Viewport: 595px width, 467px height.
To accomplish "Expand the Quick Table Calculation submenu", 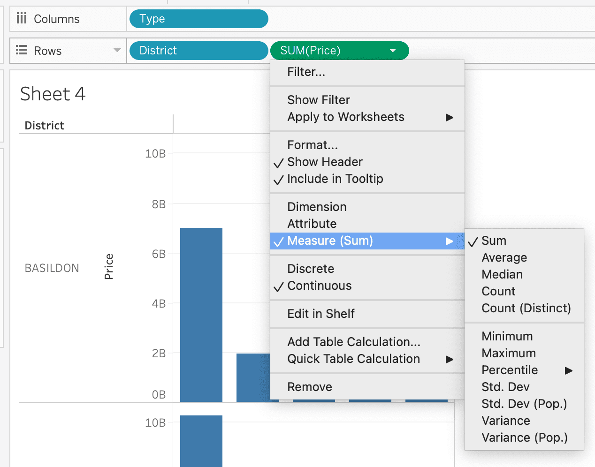I will pos(449,359).
